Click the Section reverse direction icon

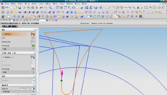pos(33,38)
